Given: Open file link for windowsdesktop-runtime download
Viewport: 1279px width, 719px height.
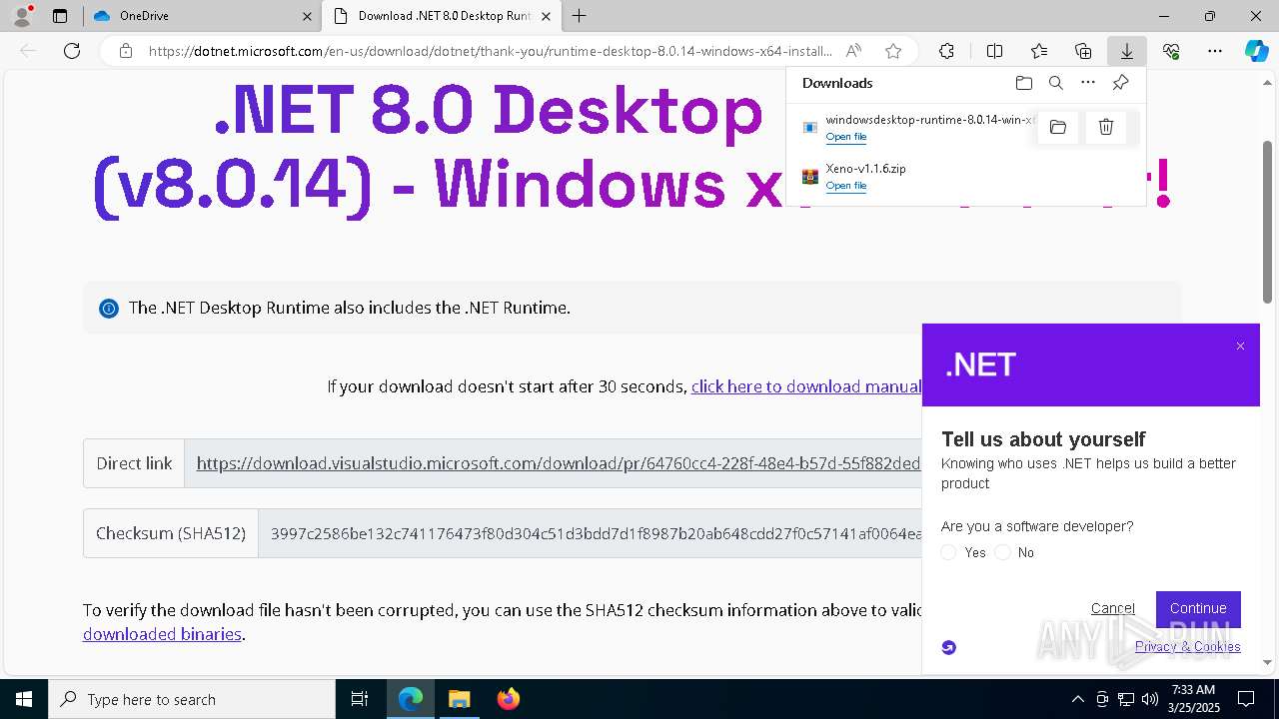Looking at the screenshot, I should (846, 137).
